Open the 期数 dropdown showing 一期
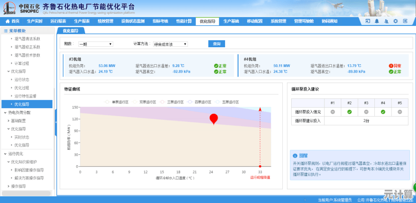This screenshot has height=203, width=416. coord(95,44)
